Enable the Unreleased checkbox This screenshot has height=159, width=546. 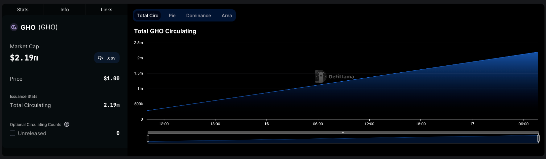[13, 133]
